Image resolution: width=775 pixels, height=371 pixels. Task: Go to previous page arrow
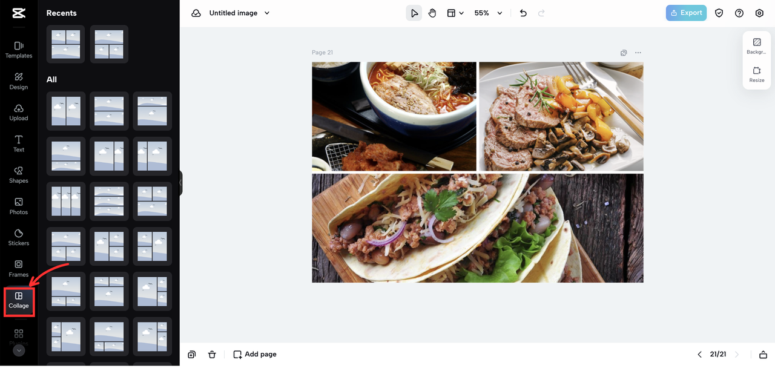700,354
